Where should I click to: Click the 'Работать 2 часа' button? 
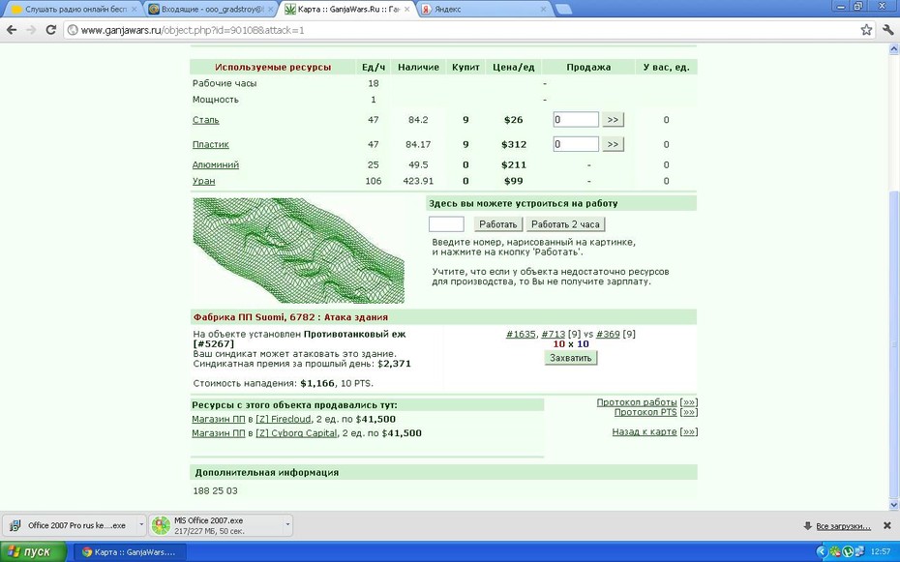pos(565,224)
